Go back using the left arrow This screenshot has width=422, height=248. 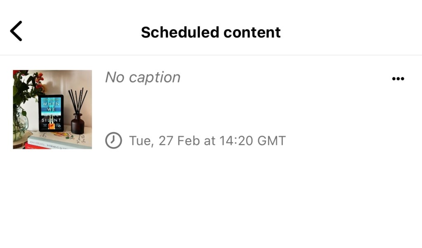tap(16, 31)
